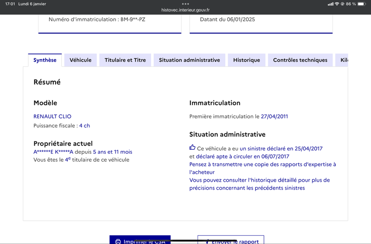Open the Contrôles techniques tab
The height and width of the screenshot is (244, 371).
(x=300, y=60)
